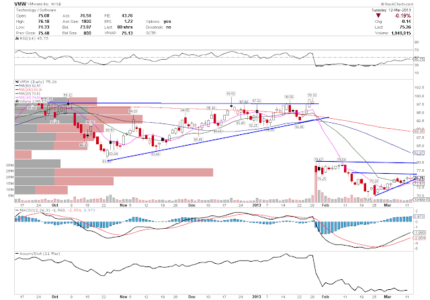Click the -0.19% percent change

[402, 16]
